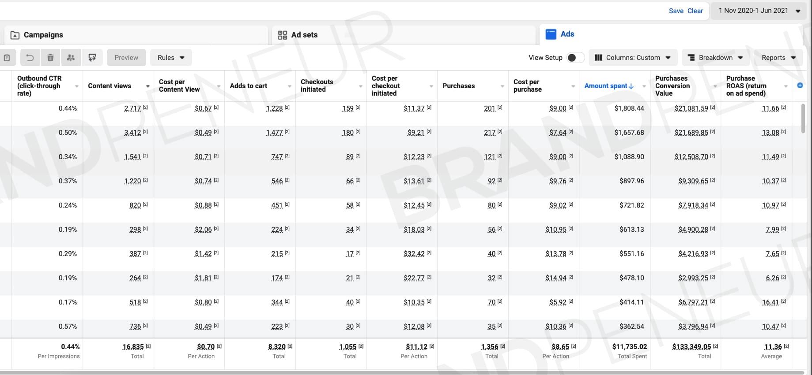The height and width of the screenshot is (375, 812).
Task: Click the vertical scrollbar of the table
Action: (x=803, y=119)
